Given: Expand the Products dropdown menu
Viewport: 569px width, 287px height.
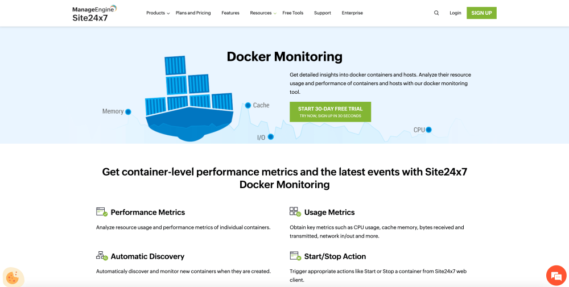Looking at the screenshot, I should [158, 13].
